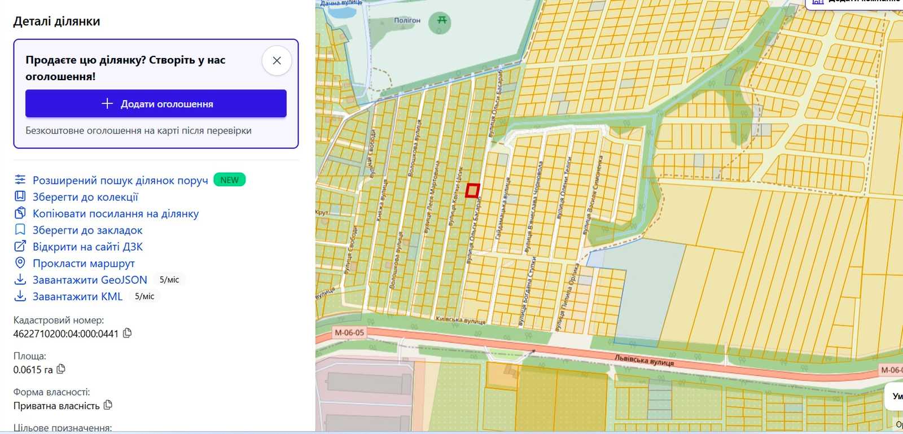Image resolution: width=903 pixels, height=434 pixels.
Task: Select 'Зберегти до закладок' option
Action: pos(87,230)
